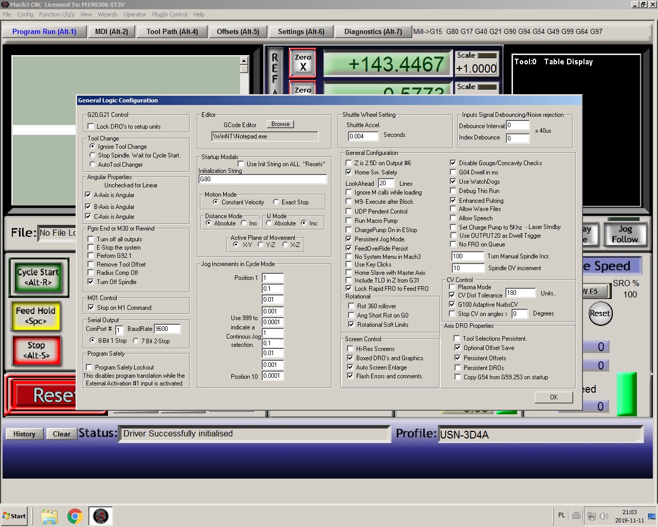
Task: Click the PL language indicator
Action: [561, 515]
